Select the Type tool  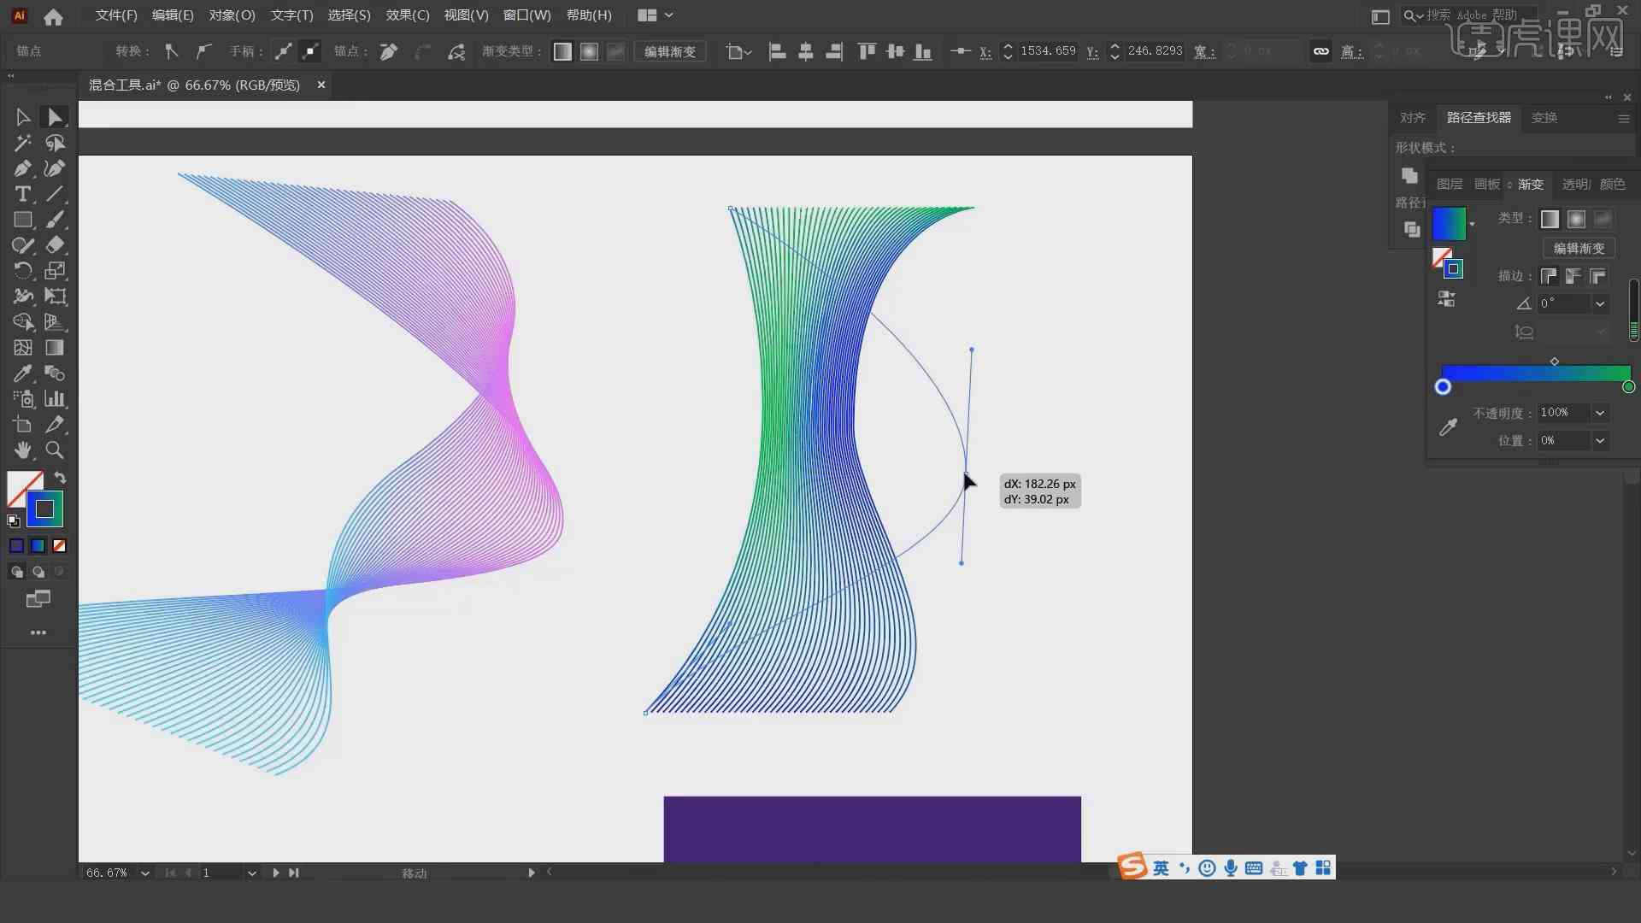tap(23, 194)
